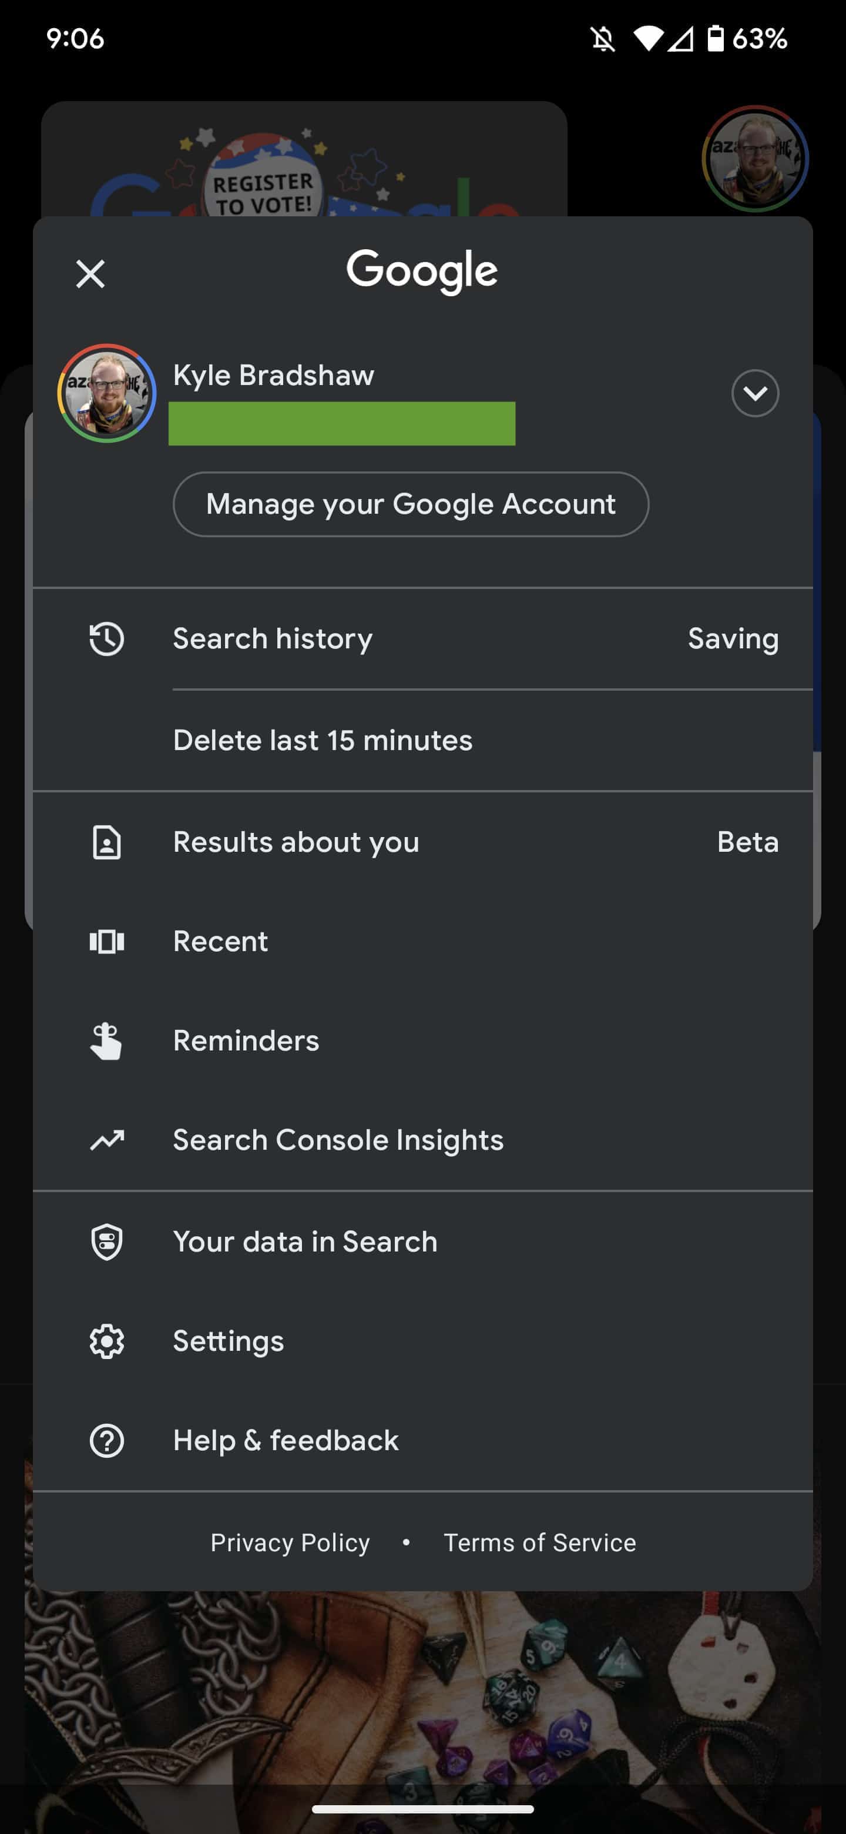846x1834 pixels.
Task: Open Search history Saving status
Action: pyautogui.click(x=732, y=638)
